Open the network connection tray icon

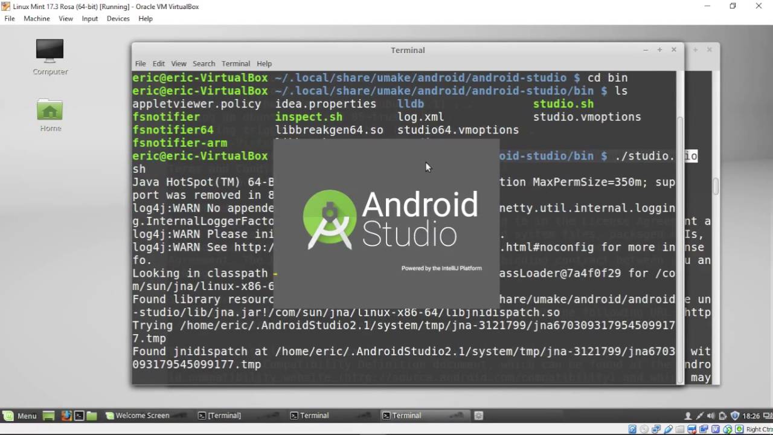click(700, 416)
